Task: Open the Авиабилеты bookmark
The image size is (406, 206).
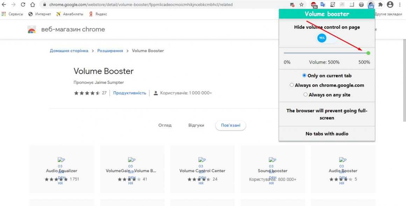Action: coord(70,14)
